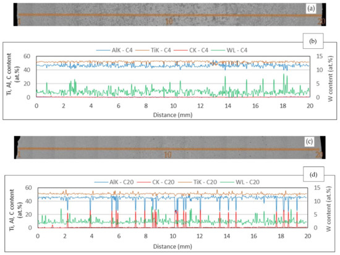The height and width of the screenshot is (255, 340).
Task: Click the TiK - C4 legend entry
Action: click(153, 50)
